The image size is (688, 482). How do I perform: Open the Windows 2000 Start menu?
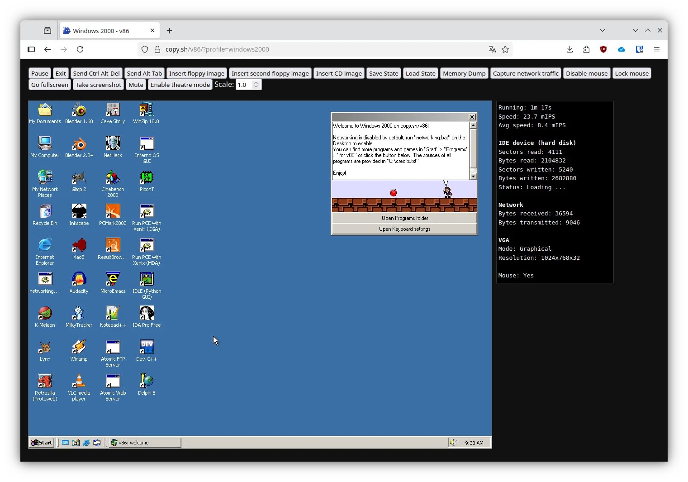[42, 443]
